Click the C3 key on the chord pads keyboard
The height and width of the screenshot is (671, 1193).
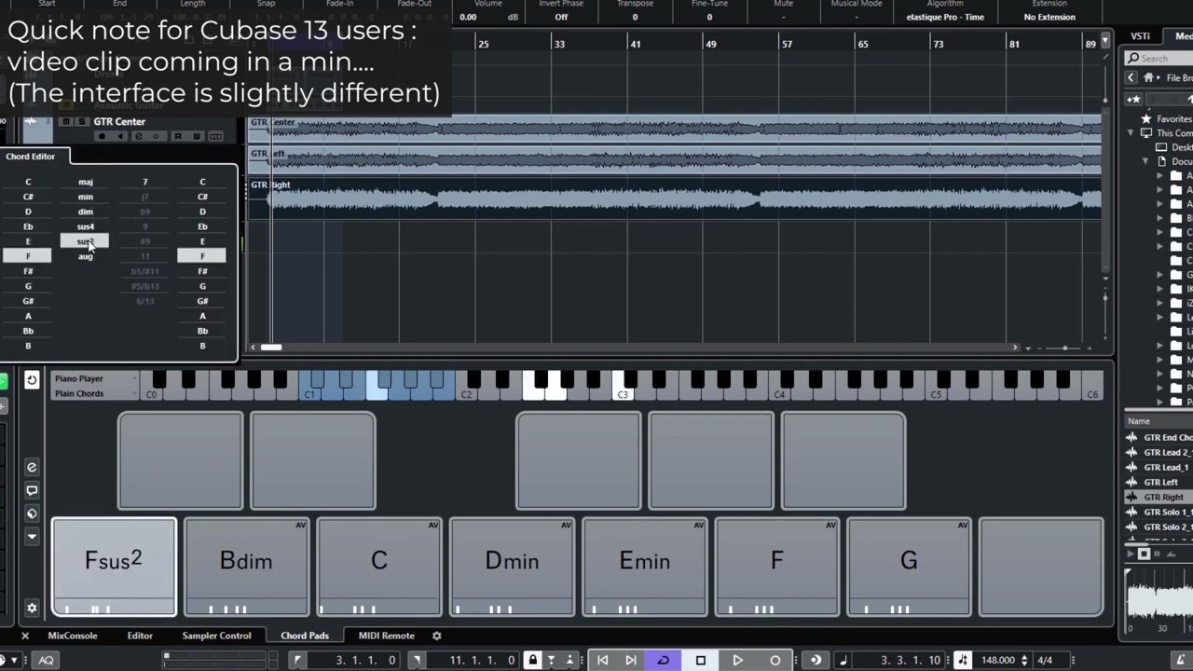click(x=622, y=385)
